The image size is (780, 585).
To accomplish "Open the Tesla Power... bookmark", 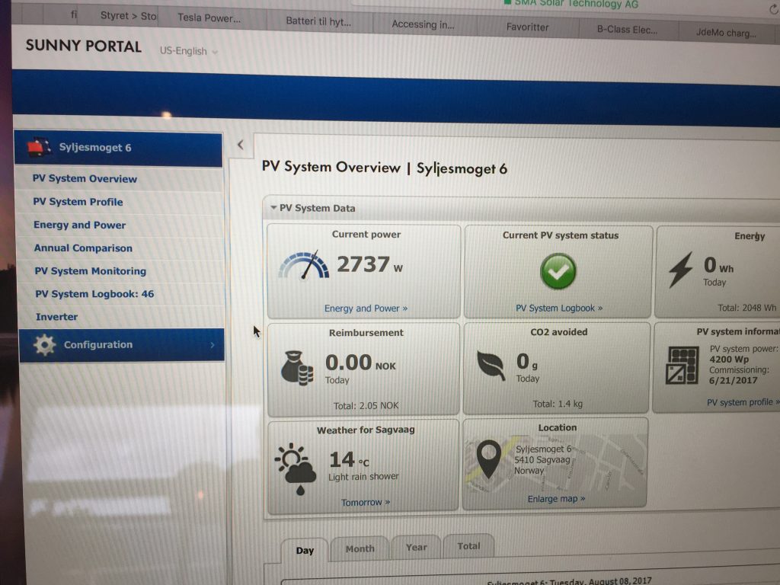I will pos(209,18).
